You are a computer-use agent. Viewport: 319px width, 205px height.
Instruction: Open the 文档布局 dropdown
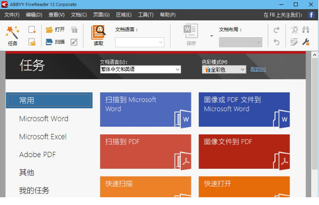click(x=241, y=43)
